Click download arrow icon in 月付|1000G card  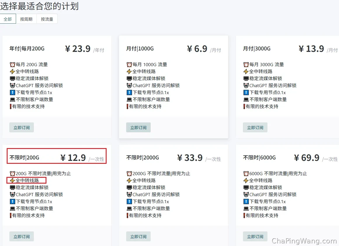click(129, 93)
